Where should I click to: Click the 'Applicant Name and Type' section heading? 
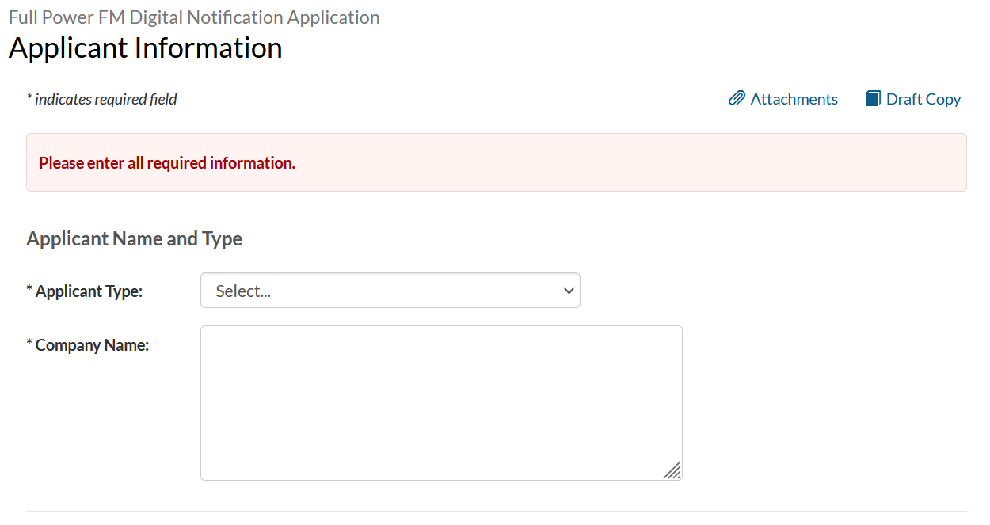(x=134, y=238)
